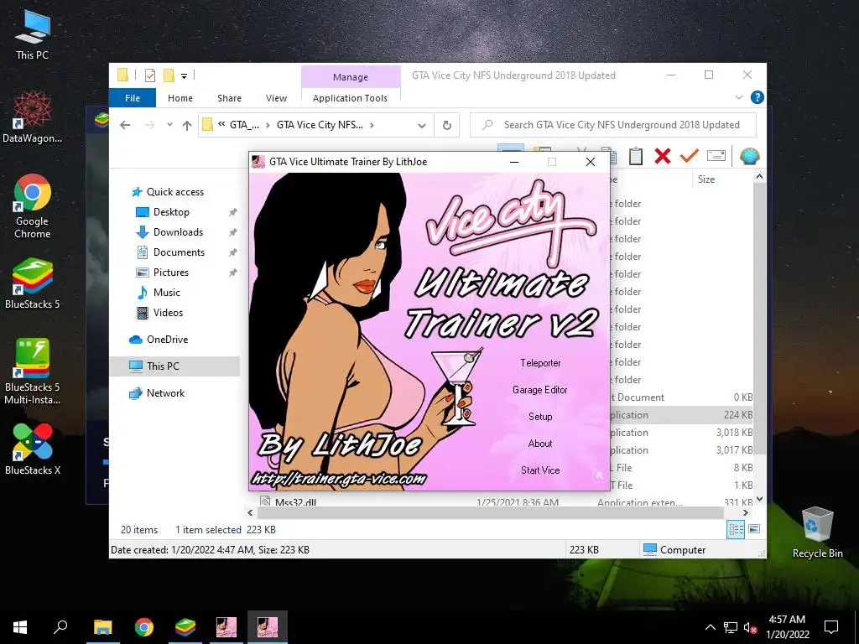Go back in Explorer navigation
859x644 pixels.
click(x=125, y=126)
